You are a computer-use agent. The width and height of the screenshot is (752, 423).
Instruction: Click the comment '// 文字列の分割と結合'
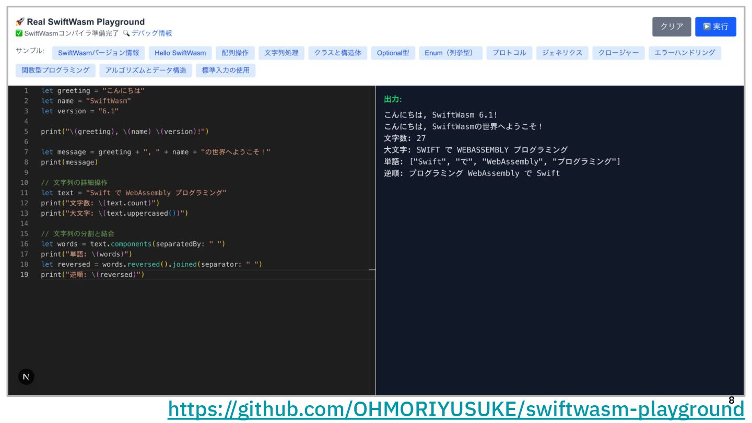pyautogui.click(x=78, y=233)
